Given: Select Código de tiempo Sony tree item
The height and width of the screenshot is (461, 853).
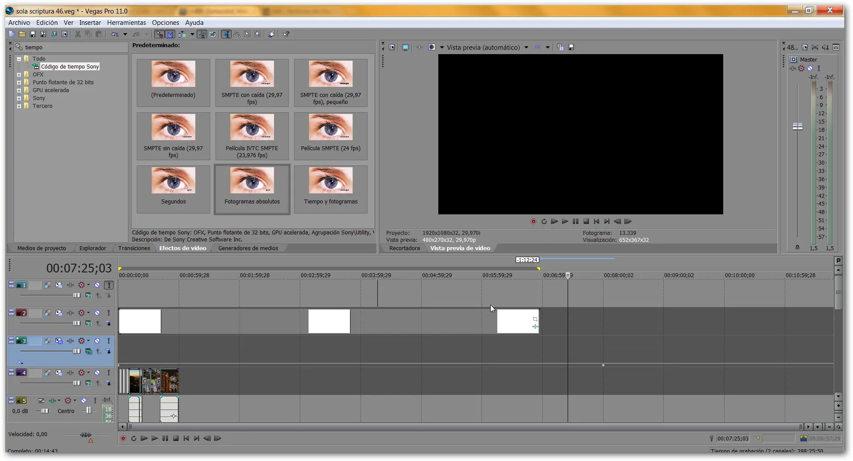Looking at the screenshot, I should pyautogui.click(x=70, y=67).
